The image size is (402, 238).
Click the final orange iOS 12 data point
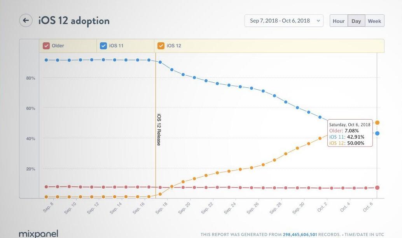click(376, 122)
